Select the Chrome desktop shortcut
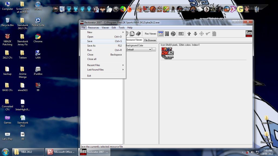Viewport: 278px width, 156px height. (38, 38)
